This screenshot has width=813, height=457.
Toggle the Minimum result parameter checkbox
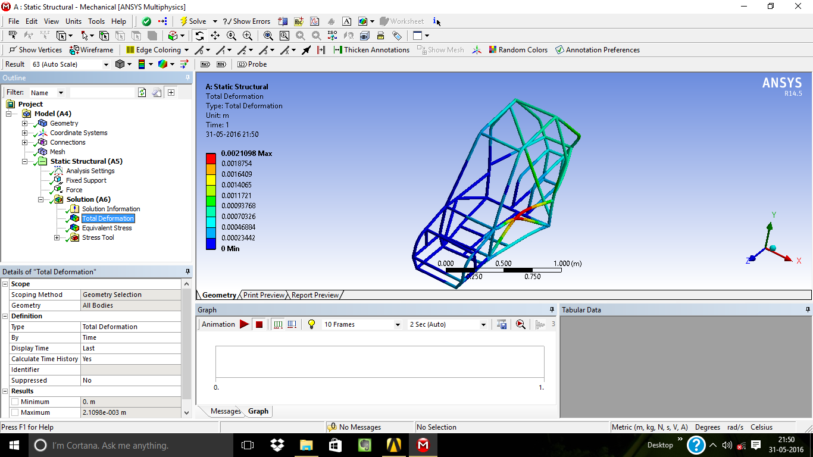15,402
